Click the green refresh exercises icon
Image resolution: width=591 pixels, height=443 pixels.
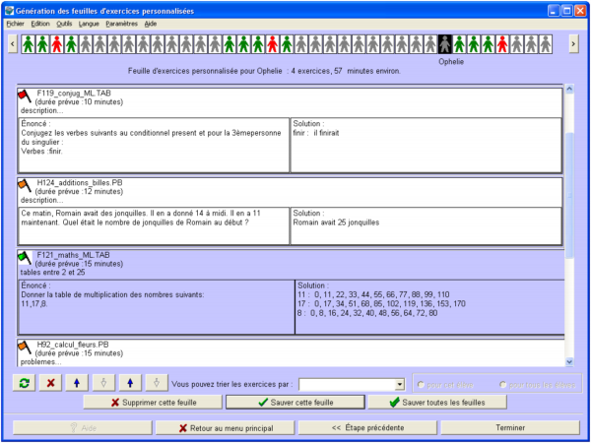[23, 383]
